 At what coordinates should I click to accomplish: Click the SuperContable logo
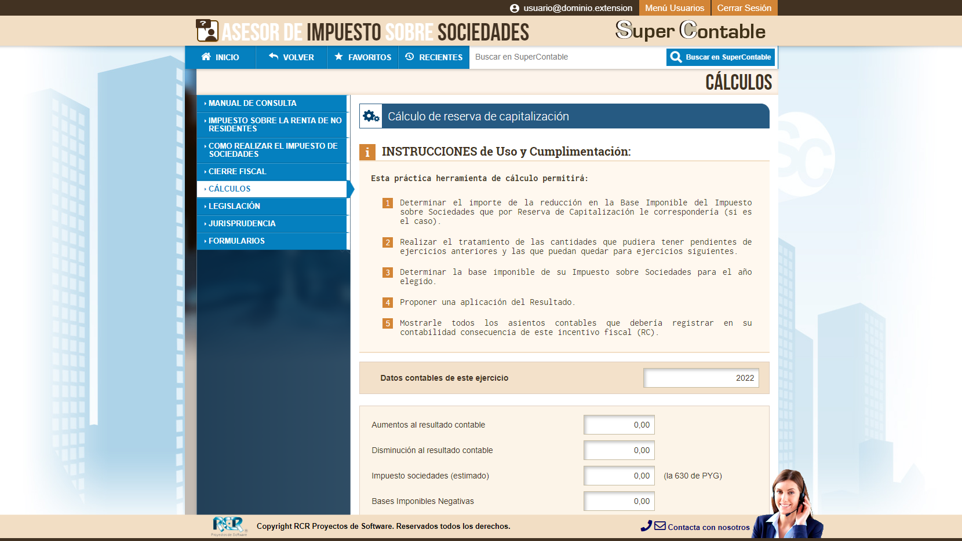[690, 30]
